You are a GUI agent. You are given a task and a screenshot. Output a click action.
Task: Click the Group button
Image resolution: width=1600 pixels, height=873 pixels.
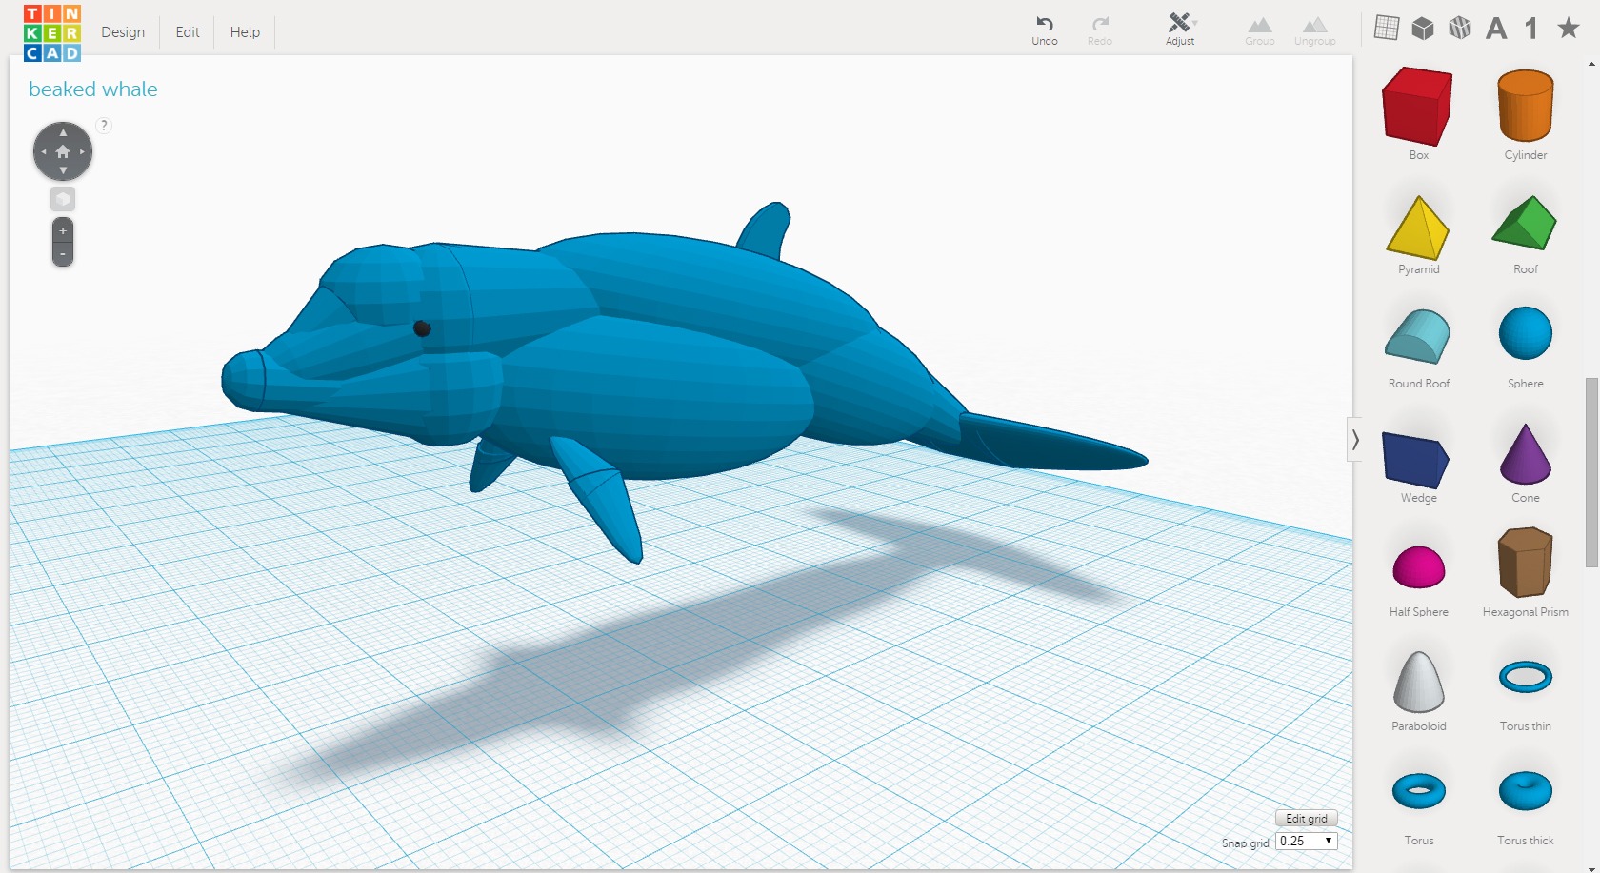click(x=1260, y=30)
